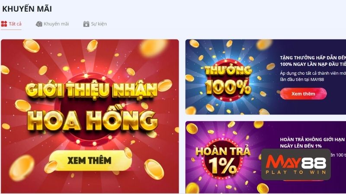Click the HOA HỒNG golden text
The image size is (346, 194).
pyautogui.click(x=93, y=121)
